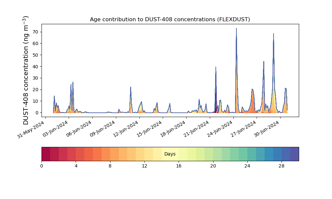
Task: Select the 30-Jun-2024 date label
Action: pyautogui.click(x=267, y=129)
